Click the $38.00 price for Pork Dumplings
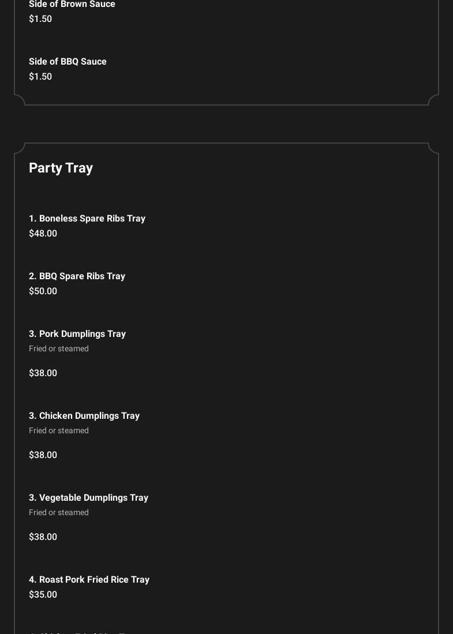This screenshot has height=634, width=453. (43, 373)
